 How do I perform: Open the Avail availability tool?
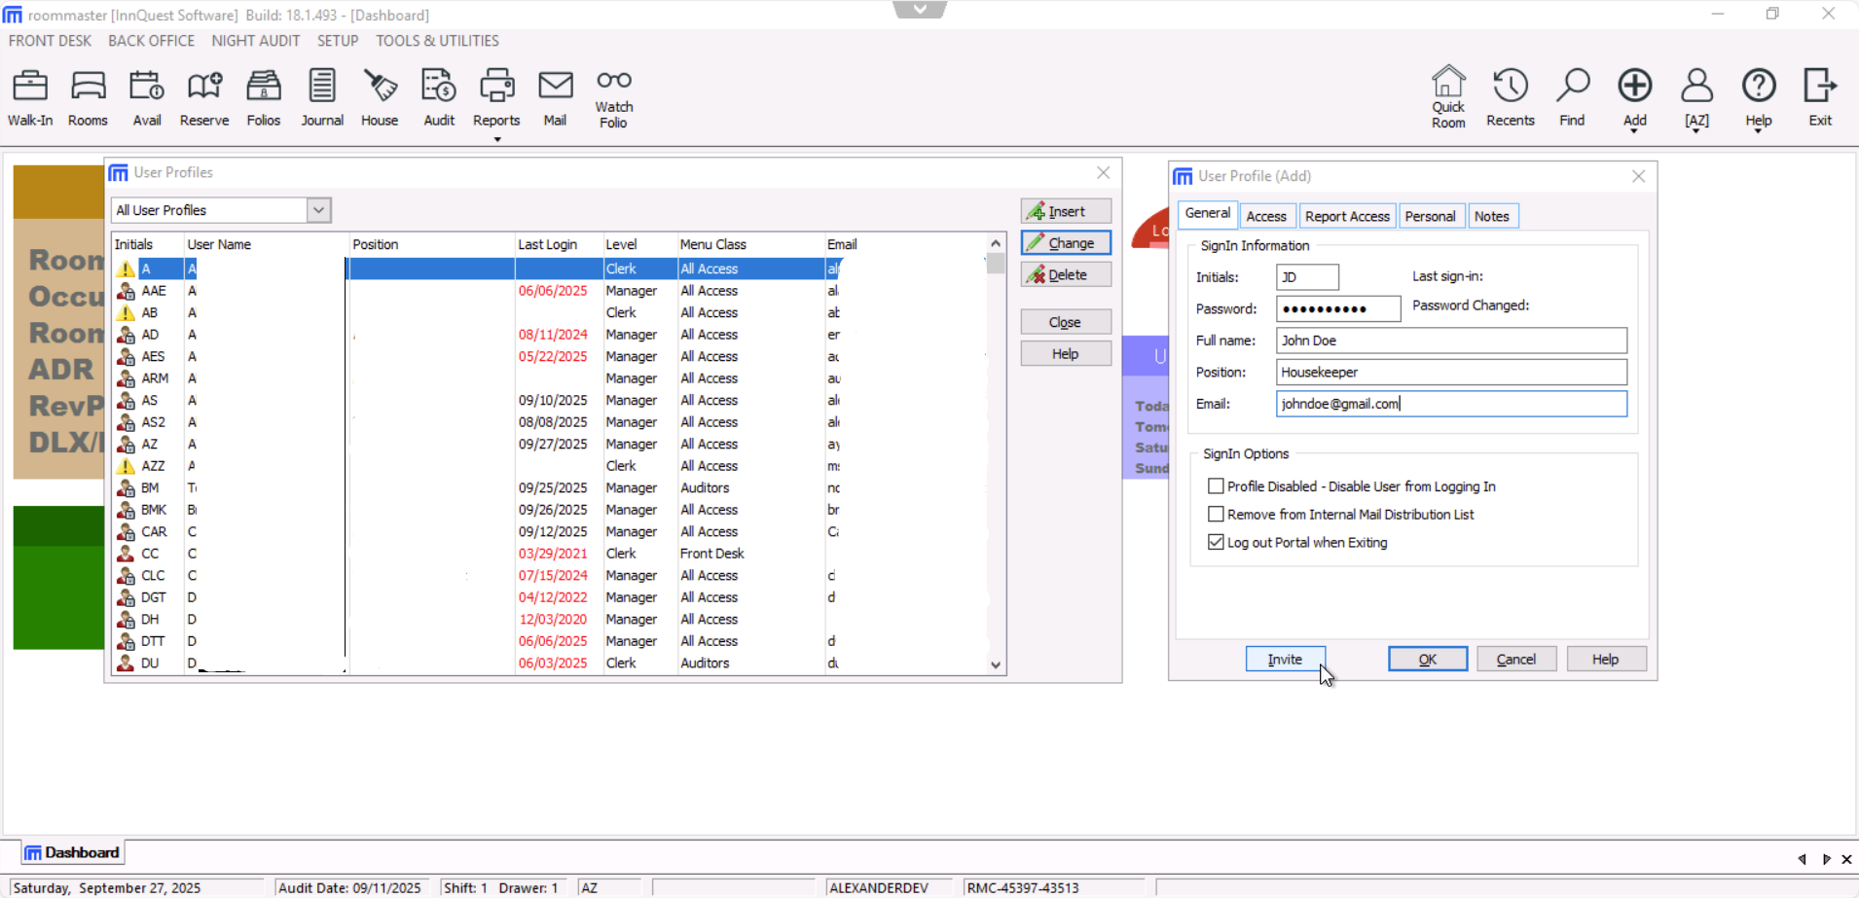click(146, 96)
